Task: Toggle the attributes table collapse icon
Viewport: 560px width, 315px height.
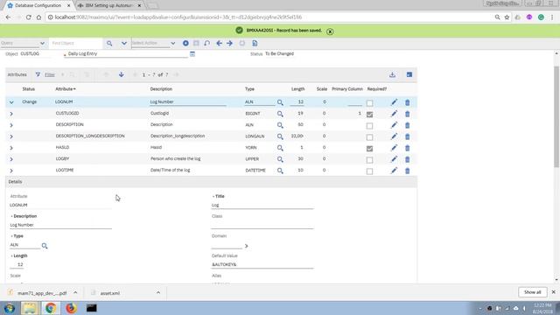Action: coord(409,74)
